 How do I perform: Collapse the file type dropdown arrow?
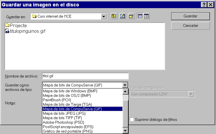click(x=125, y=85)
